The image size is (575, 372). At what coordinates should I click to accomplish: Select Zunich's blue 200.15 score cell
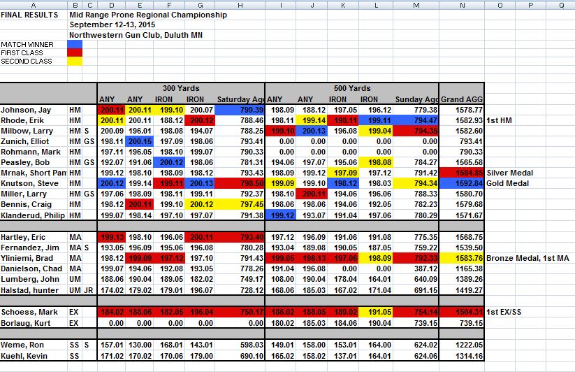point(140,141)
